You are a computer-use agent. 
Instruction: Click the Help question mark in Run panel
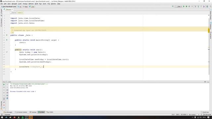(4, 108)
